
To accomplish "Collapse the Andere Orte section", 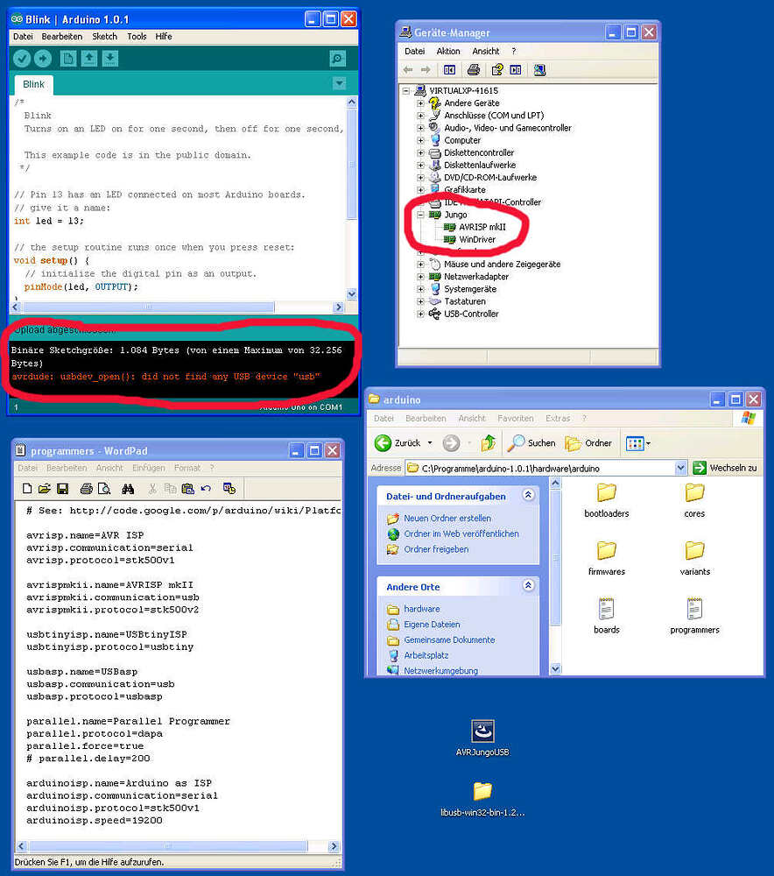I will 528,586.
